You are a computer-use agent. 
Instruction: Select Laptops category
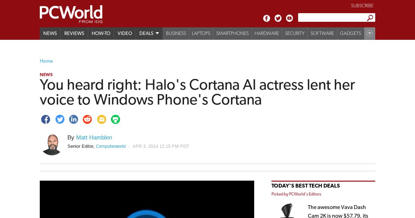coord(201,33)
